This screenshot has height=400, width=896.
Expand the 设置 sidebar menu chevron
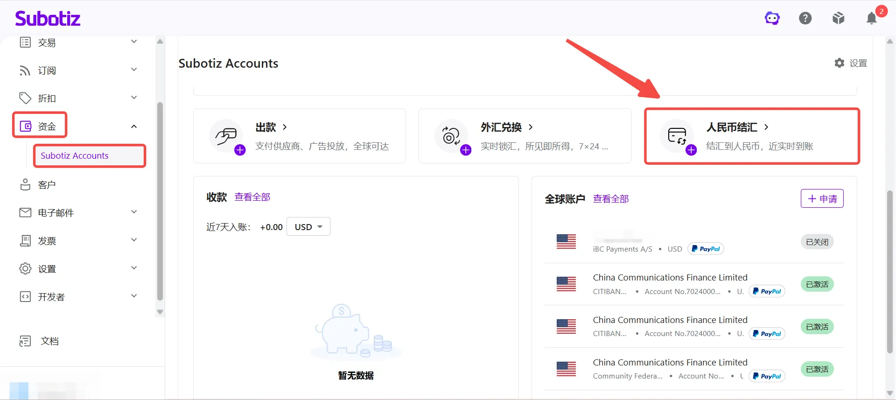click(x=134, y=268)
